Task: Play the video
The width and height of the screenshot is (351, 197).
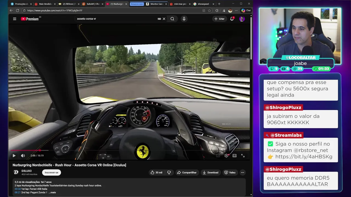Action: click(14, 156)
